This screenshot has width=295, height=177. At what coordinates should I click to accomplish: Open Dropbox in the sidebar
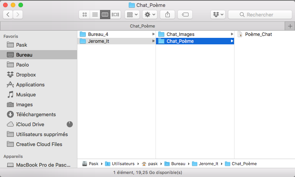[39, 75]
